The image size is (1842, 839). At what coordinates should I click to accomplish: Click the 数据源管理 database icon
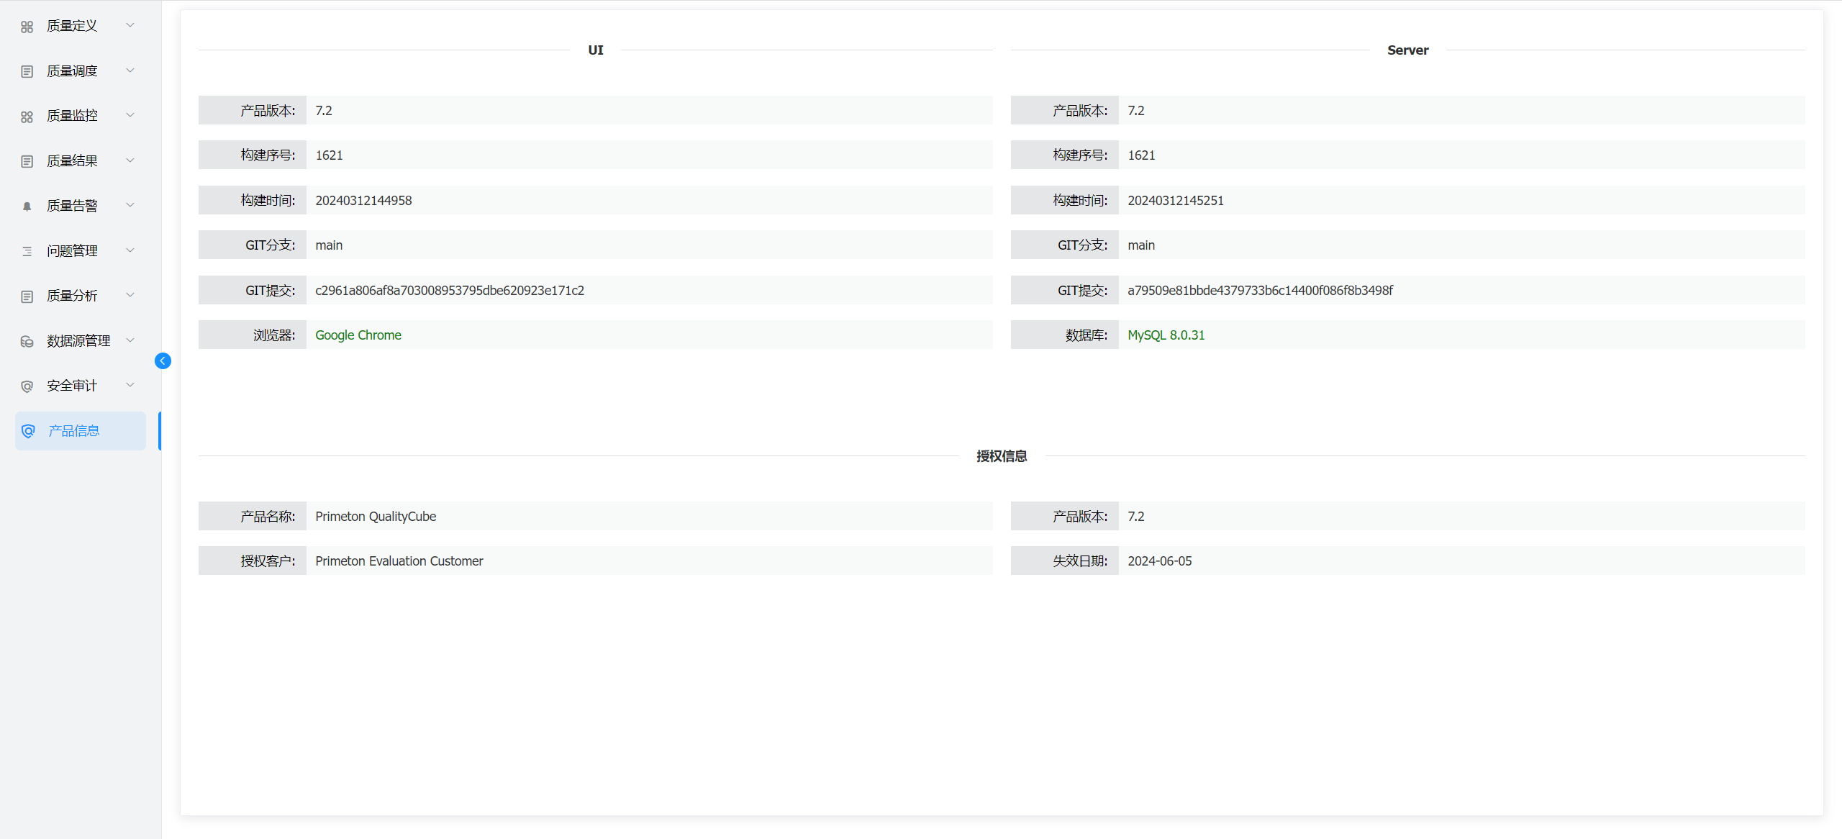(x=27, y=341)
